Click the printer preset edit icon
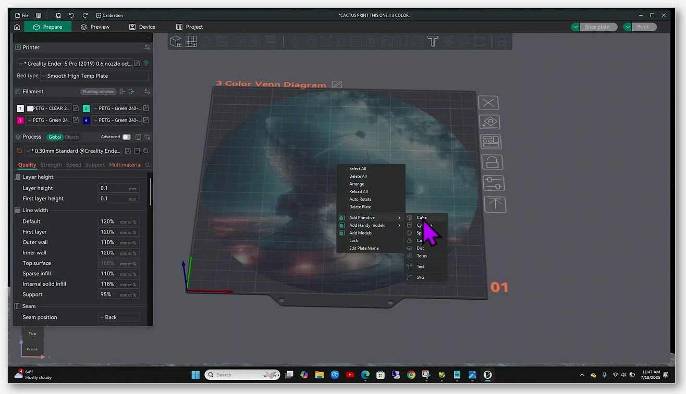 [137, 63]
